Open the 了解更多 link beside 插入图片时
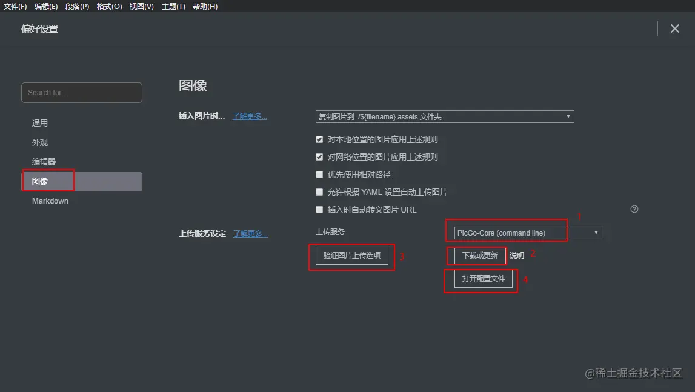The height and width of the screenshot is (392, 695). [x=250, y=116]
